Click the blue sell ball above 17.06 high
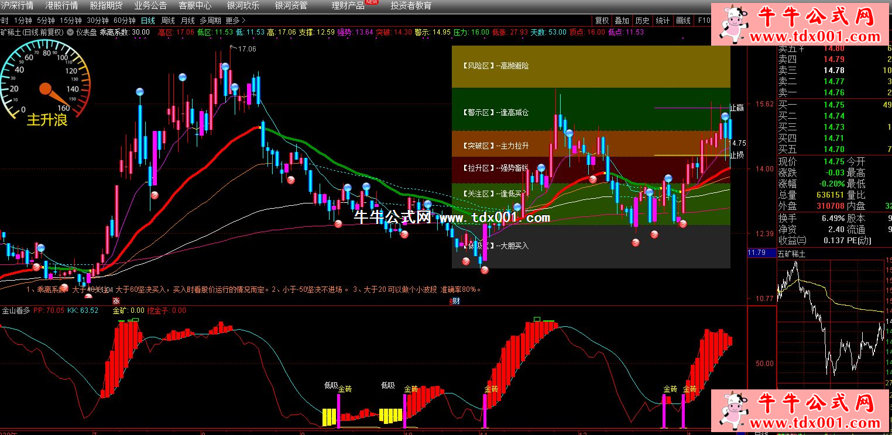 (225, 67)
